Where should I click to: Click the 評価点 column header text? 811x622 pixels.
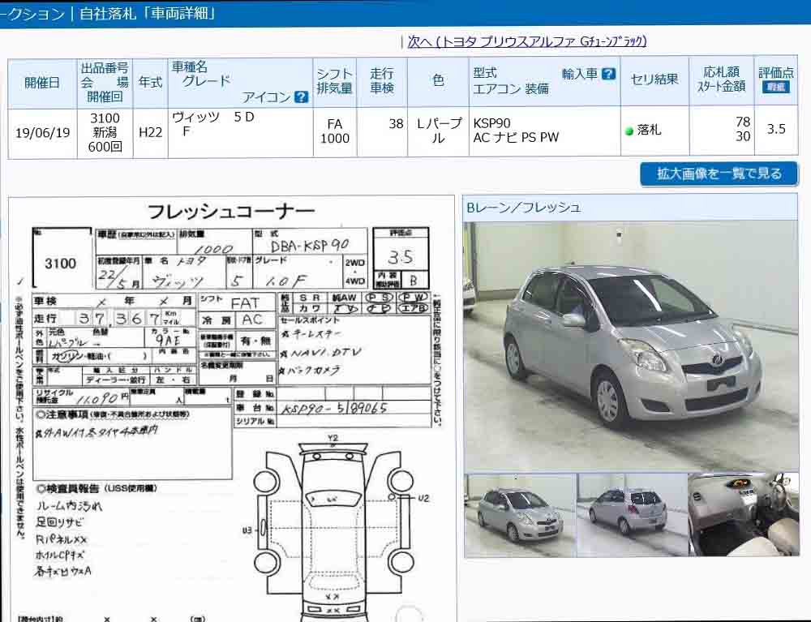(776, 73)
